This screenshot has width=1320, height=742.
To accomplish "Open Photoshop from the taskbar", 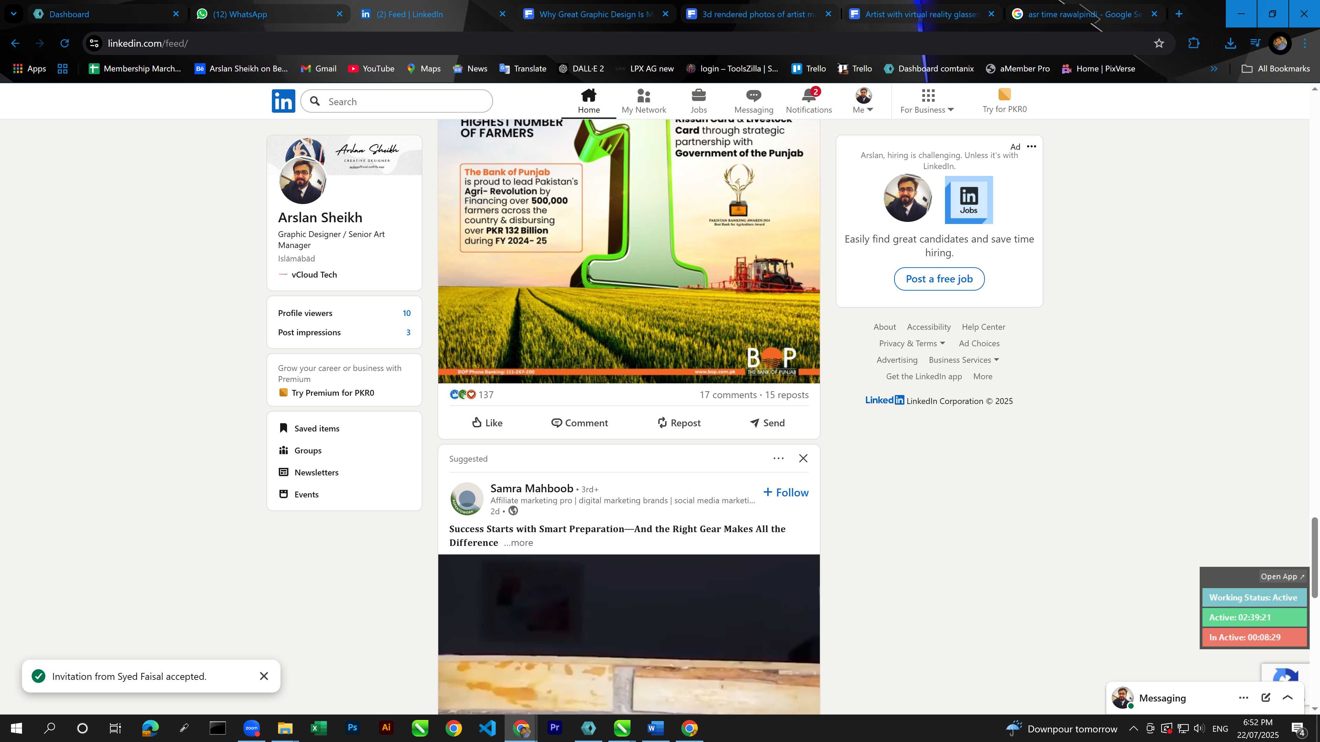I will (x=352, y=728).
